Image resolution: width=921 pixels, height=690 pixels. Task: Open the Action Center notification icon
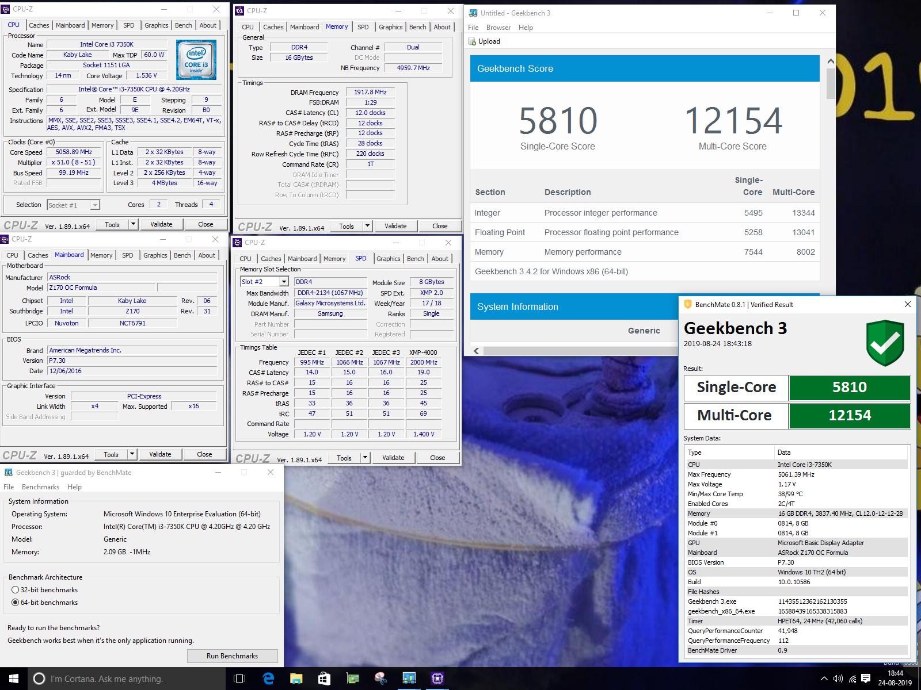point(866,679)
